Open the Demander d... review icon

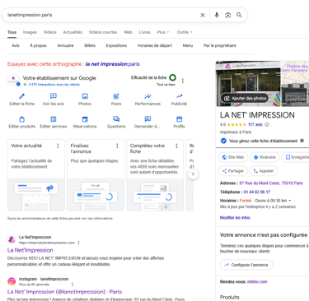click(147, 119)
